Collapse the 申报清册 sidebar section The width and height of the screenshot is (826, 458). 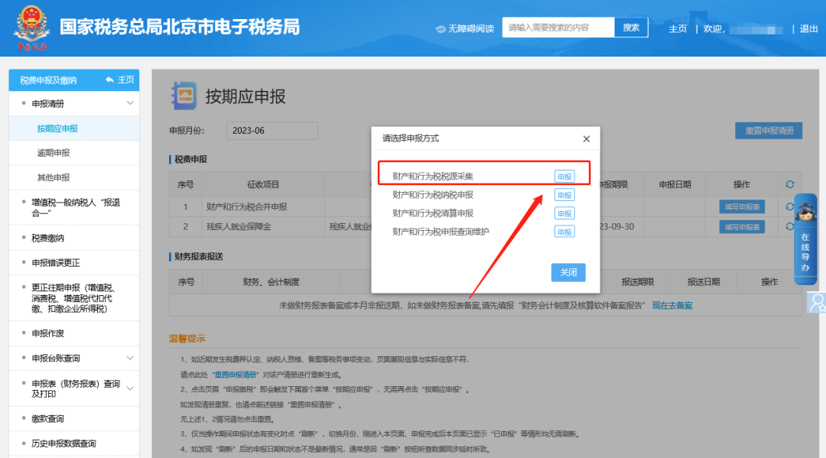click(130, 103)
